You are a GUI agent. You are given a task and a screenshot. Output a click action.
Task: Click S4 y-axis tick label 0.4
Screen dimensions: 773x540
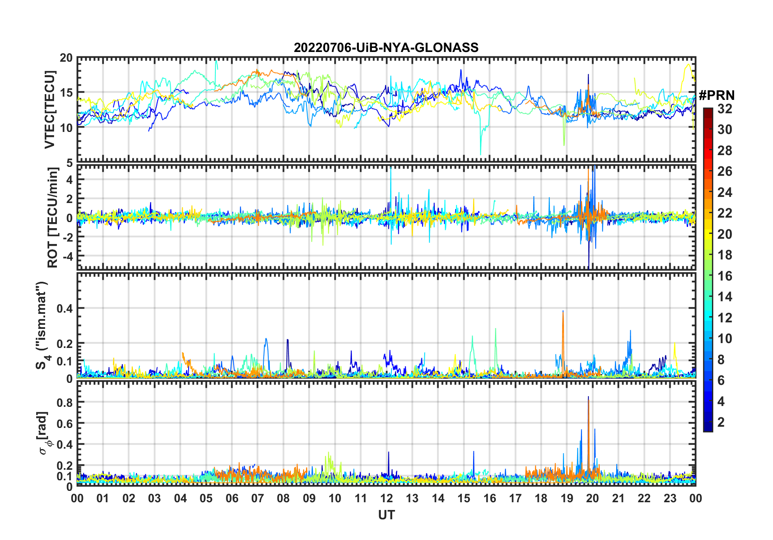(64, 309)
